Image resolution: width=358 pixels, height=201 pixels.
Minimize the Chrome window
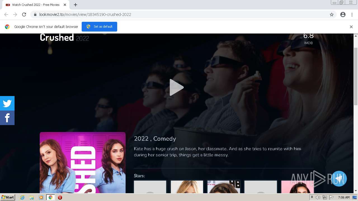(x=334, y=3)
